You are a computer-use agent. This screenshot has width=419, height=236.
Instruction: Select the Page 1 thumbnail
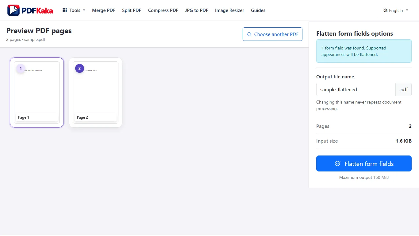tap(37, 92)
